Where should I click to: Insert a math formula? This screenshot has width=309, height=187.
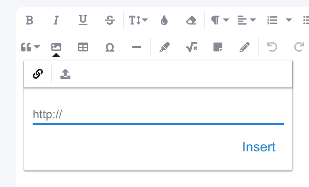[191, 47]
